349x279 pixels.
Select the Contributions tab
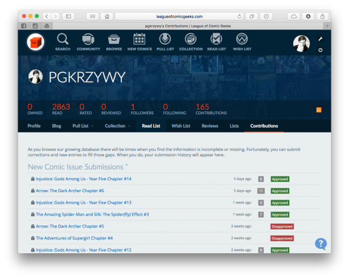pyautogui.click(x=264, y=126)
